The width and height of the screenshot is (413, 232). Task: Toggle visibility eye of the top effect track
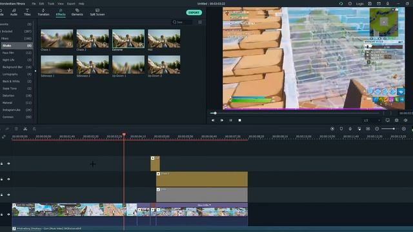[x=8, y=164]
